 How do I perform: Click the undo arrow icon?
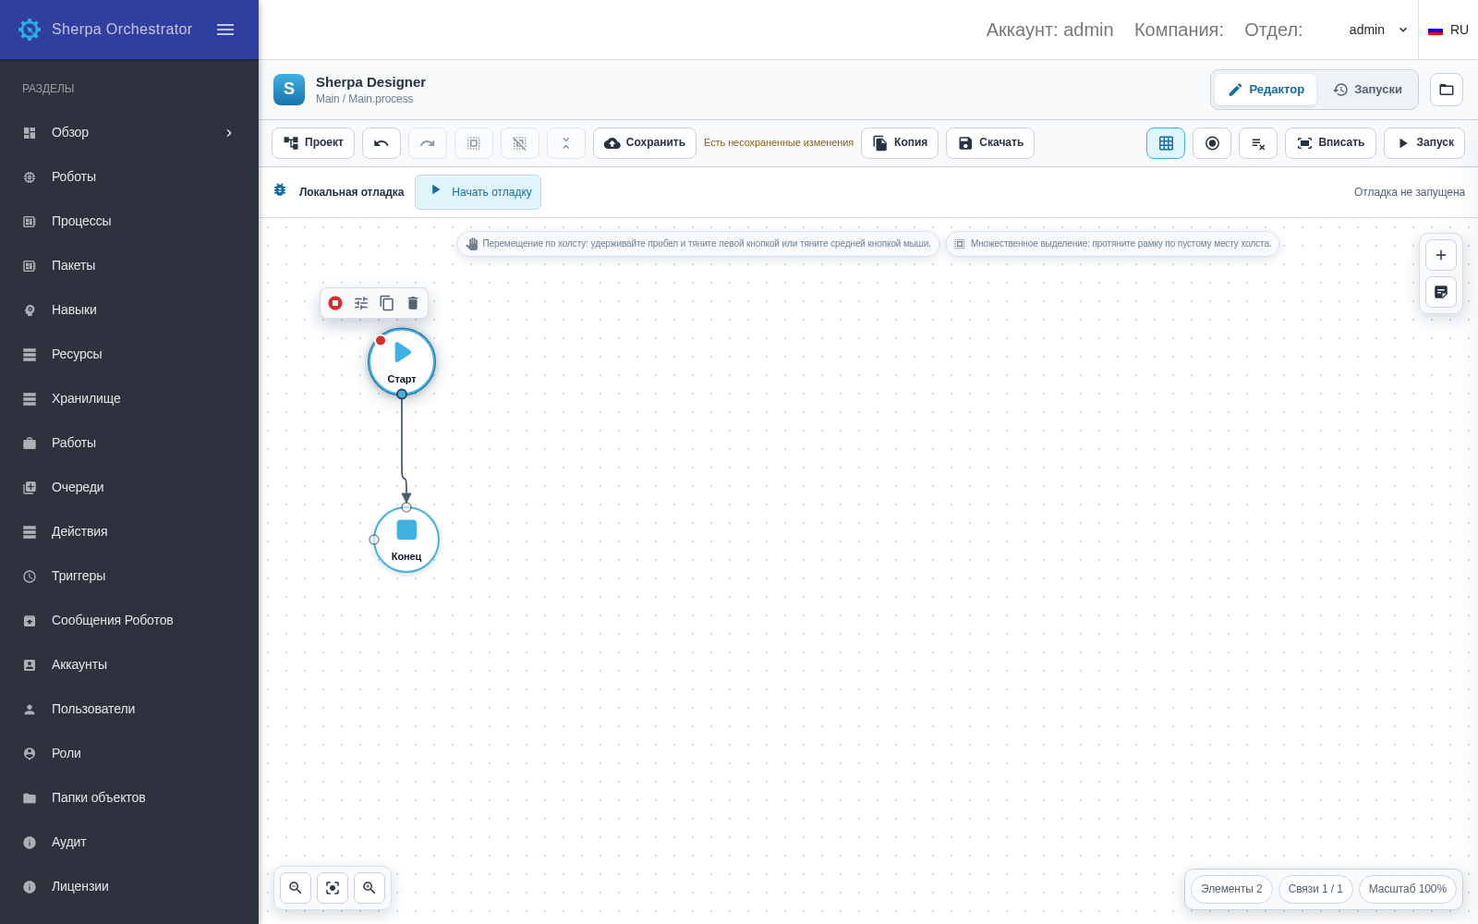382,143
